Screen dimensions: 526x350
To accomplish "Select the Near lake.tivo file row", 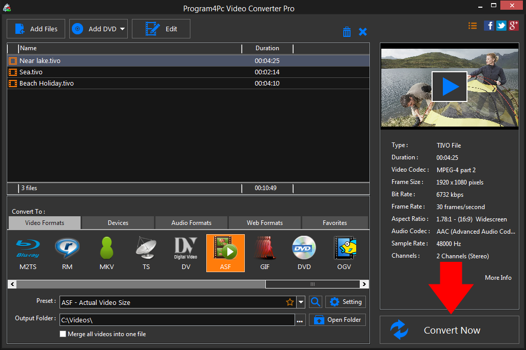I will (x=188, y=60).
